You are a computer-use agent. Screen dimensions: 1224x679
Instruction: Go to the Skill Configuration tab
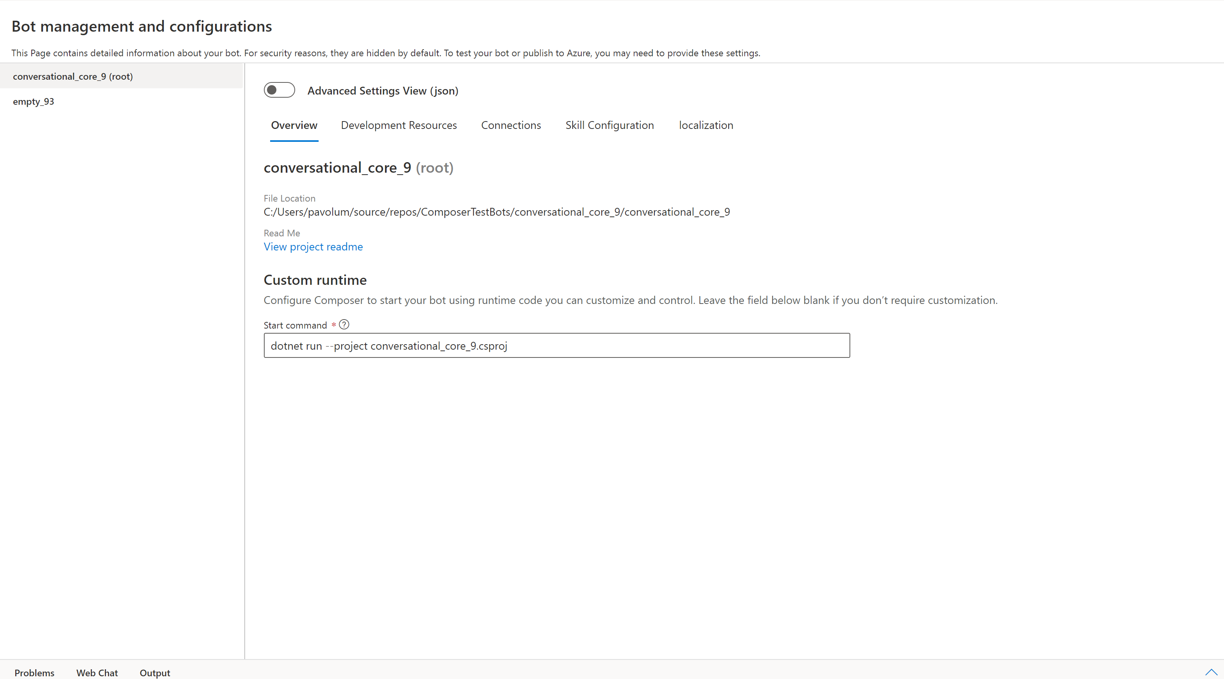pos(609,125)
